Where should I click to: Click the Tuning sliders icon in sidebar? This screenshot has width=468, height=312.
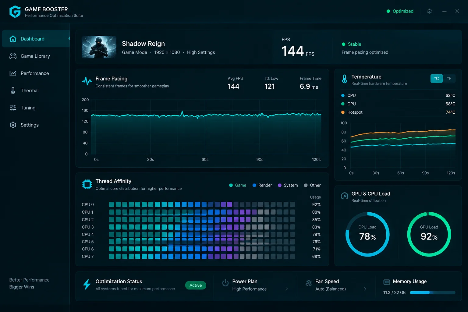[x=13, y=108]
